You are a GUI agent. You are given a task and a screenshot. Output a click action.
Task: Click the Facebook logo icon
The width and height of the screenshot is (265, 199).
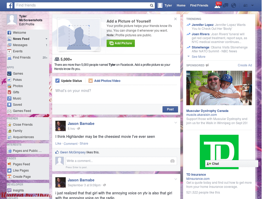coord(10,5)
